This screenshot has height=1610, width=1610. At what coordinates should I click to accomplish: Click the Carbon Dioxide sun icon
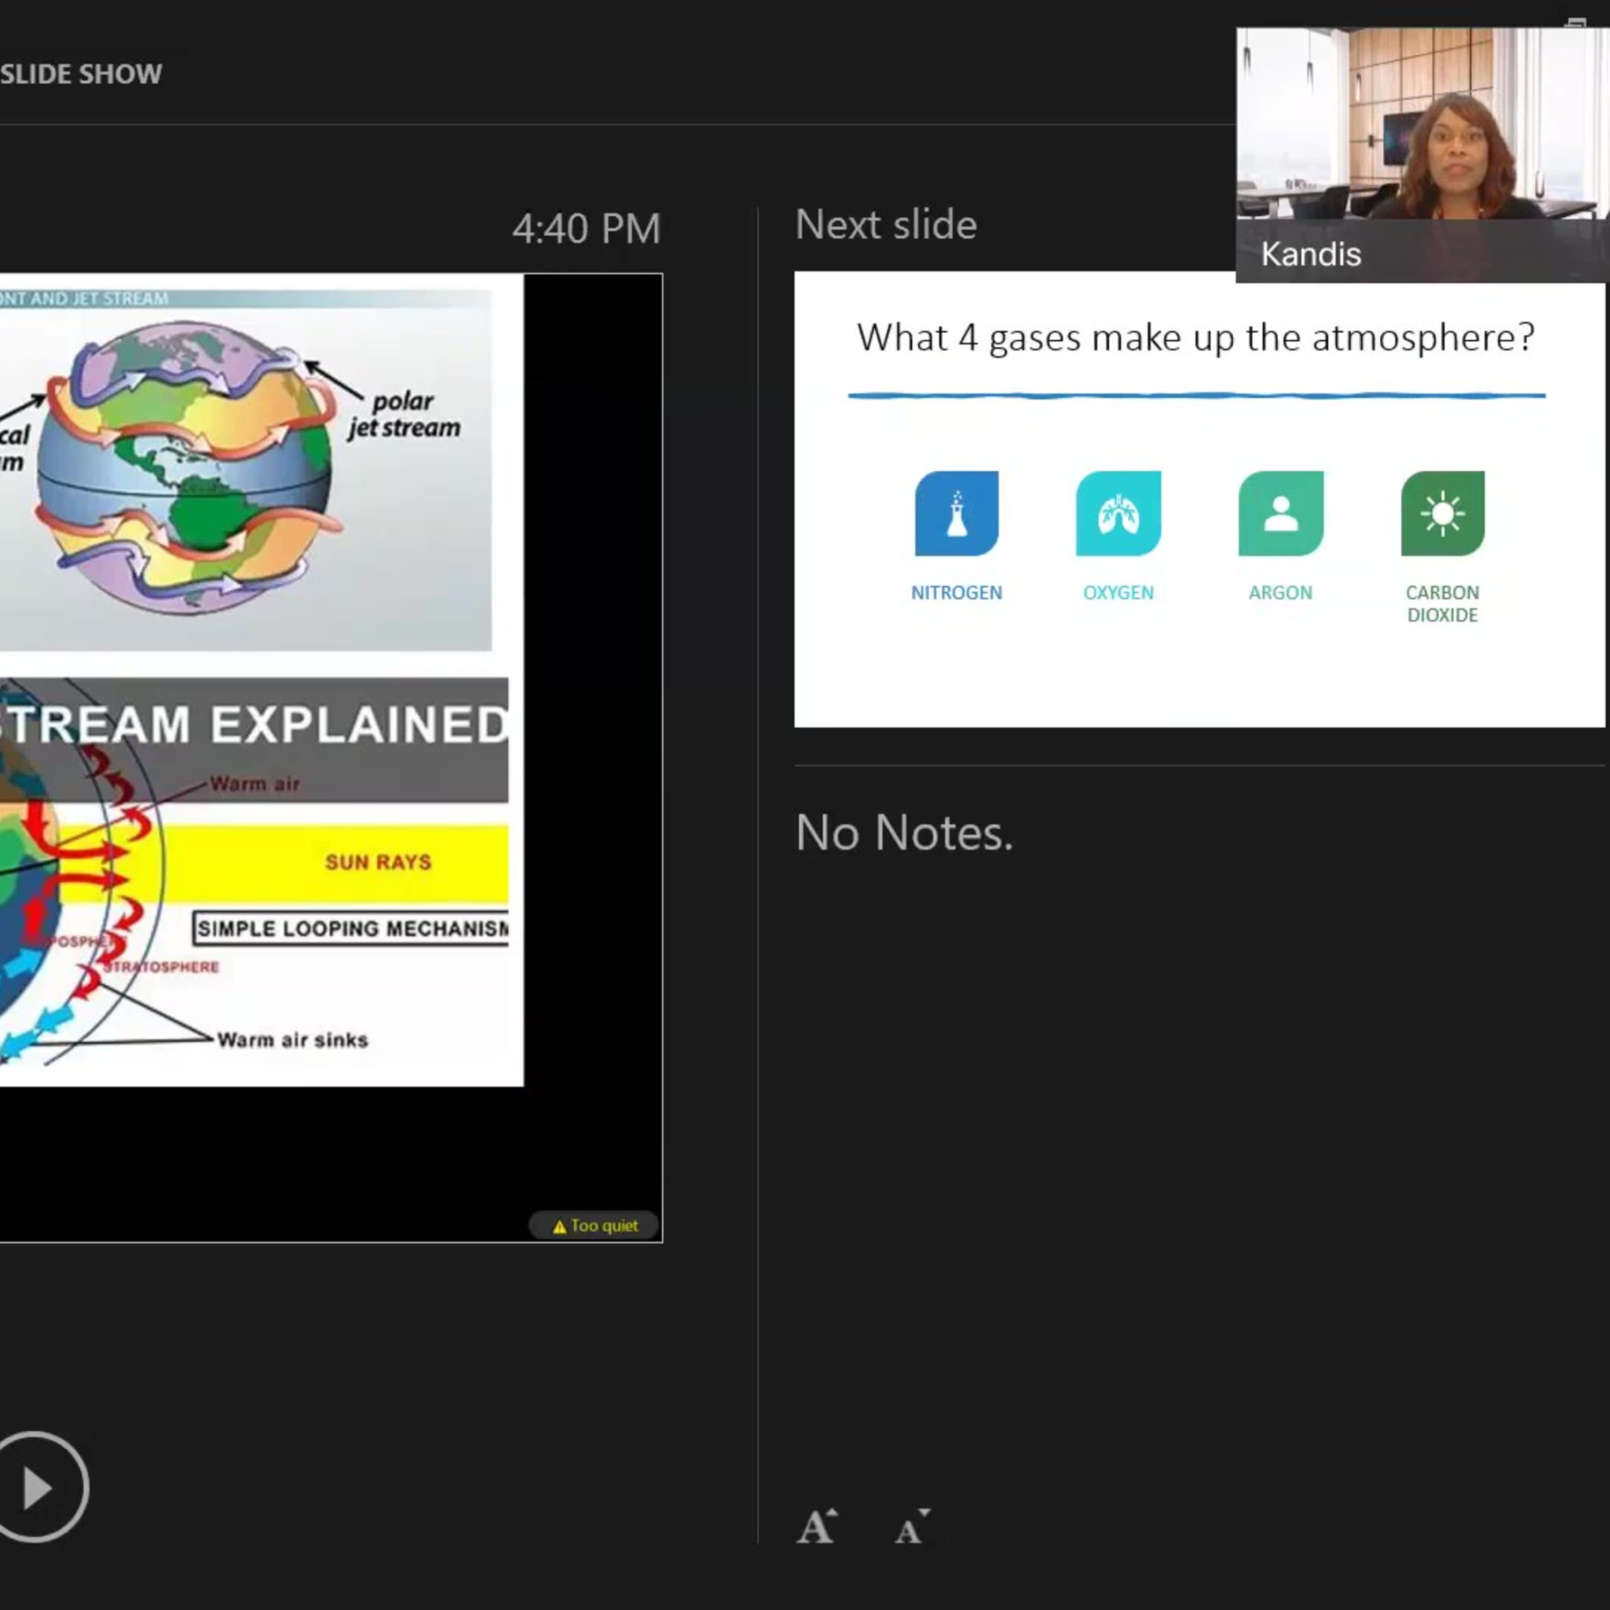1443,514
